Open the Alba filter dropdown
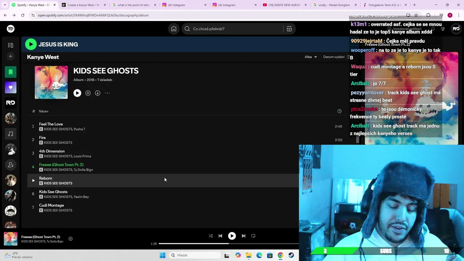Screen dimensions: 464x261 click(x=311, y=57)
